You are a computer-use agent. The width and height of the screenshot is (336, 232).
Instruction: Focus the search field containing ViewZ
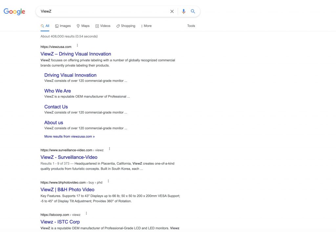point(103,11)
